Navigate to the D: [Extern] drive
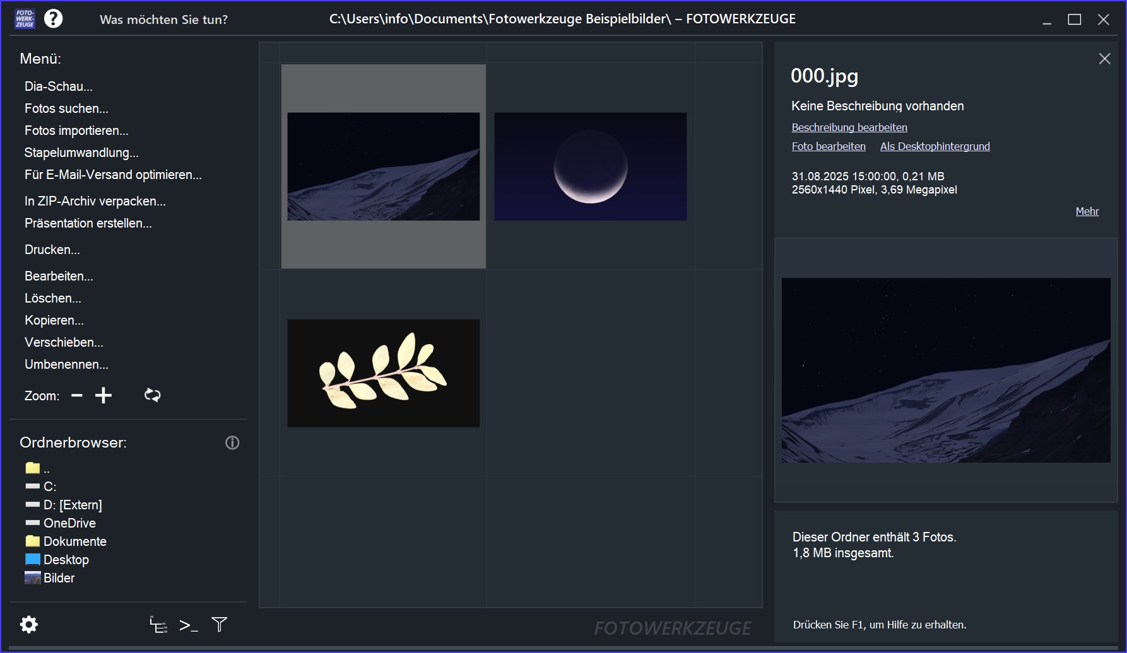This screenshot has height=653, width=1127. click(x=72, y=505)
